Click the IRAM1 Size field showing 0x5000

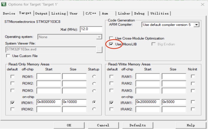coord(174,102)
